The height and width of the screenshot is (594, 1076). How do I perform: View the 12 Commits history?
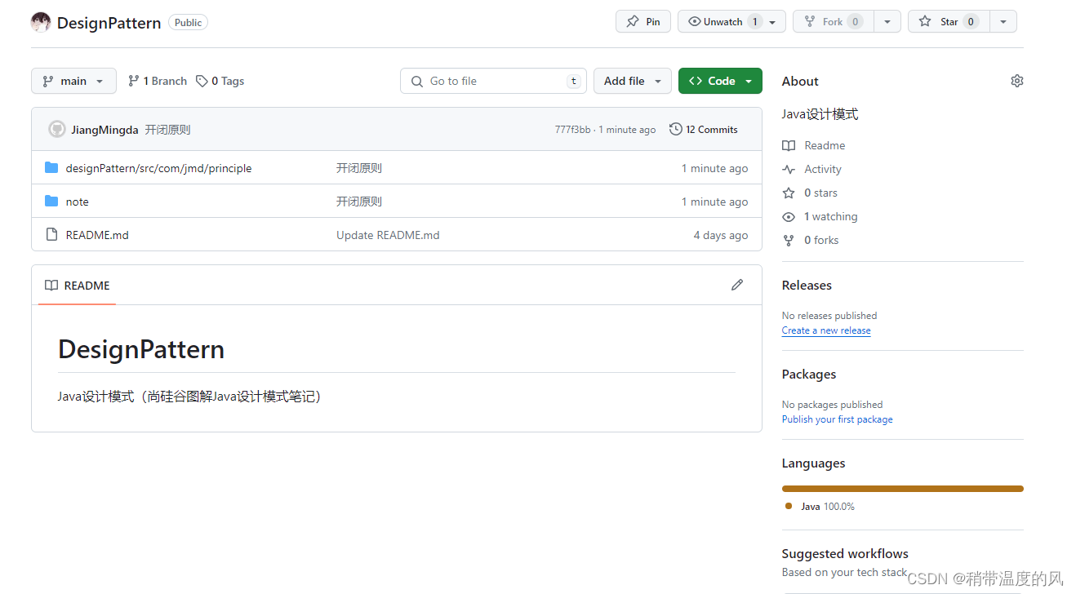pyautogui.click(x=704, y=129)
